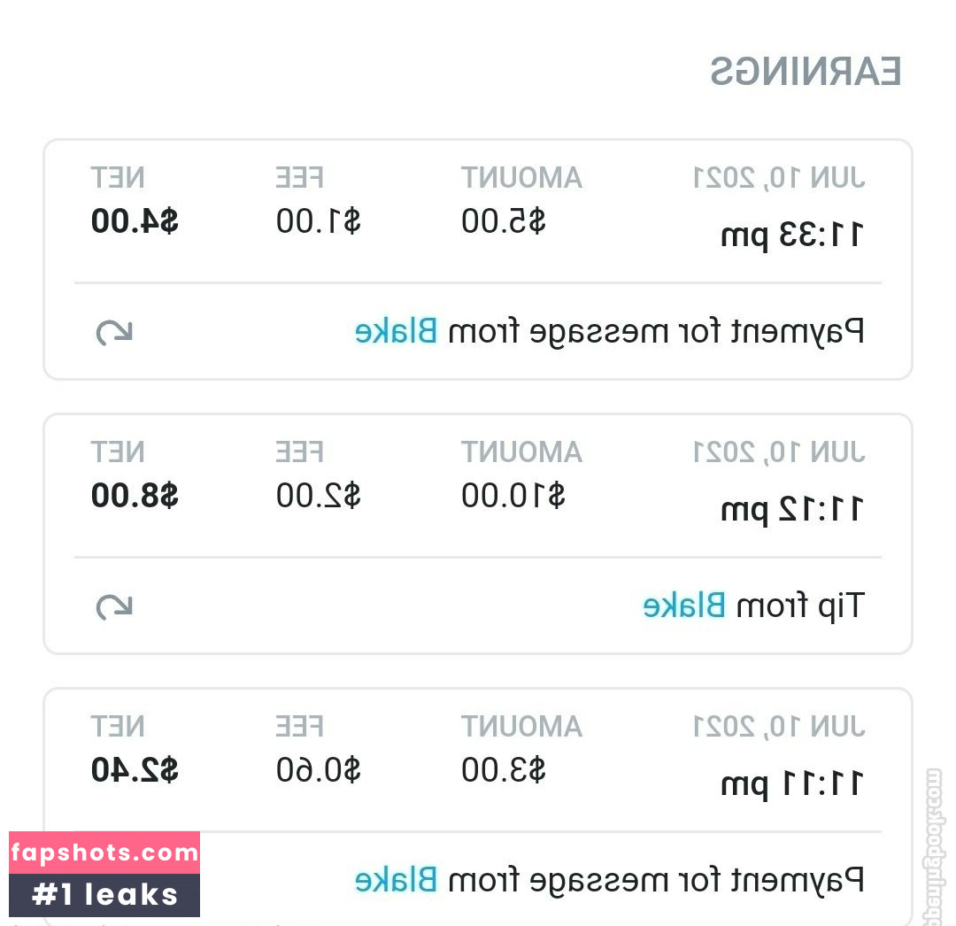The image size is (956, 926).
Task: Click the EARNINGS heading
Action: point(806,73)
